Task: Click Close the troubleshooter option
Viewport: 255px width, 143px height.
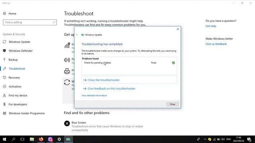Action: [x=129, y=80]
